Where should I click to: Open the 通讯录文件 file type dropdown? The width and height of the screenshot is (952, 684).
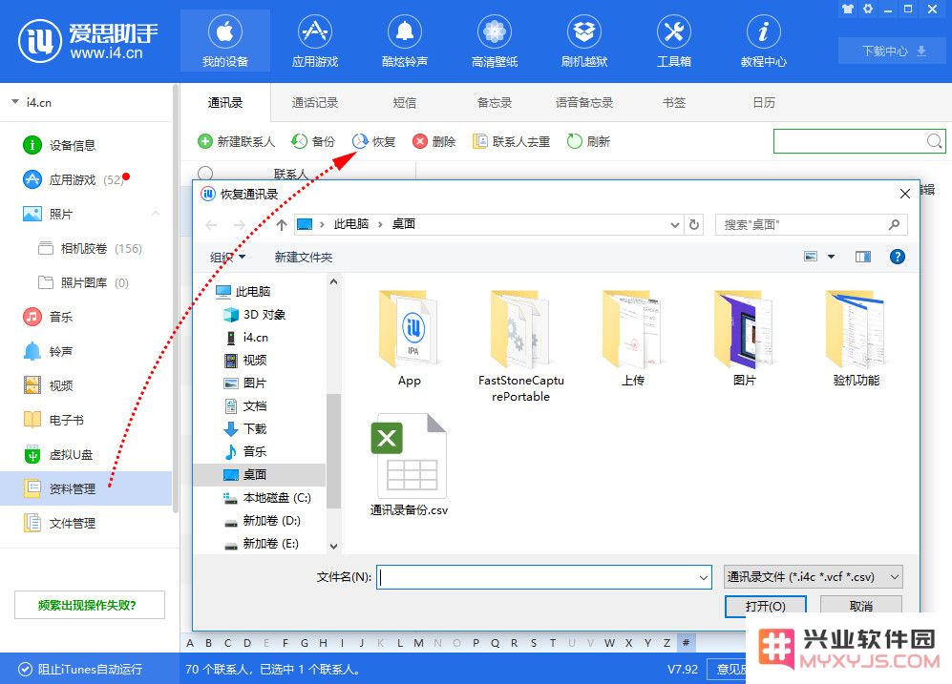[x=813, y=576]
